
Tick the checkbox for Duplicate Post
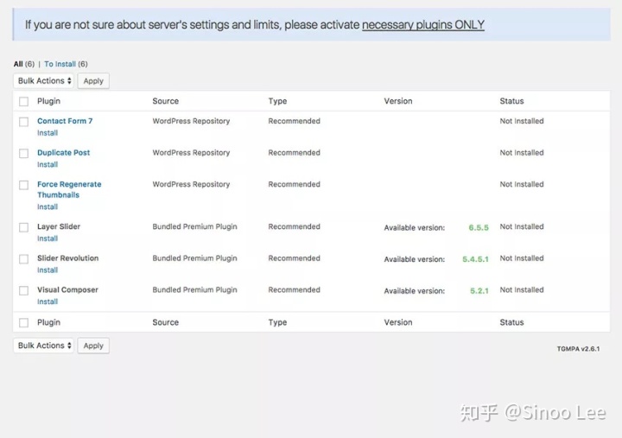24,154
